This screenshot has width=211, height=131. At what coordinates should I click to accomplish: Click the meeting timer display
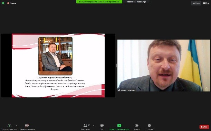click(x=196, y=3)
